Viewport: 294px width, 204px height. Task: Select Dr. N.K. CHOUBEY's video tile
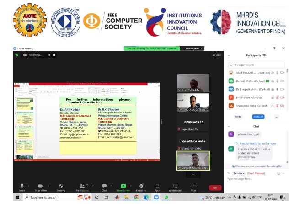click(x=193, y=83)
